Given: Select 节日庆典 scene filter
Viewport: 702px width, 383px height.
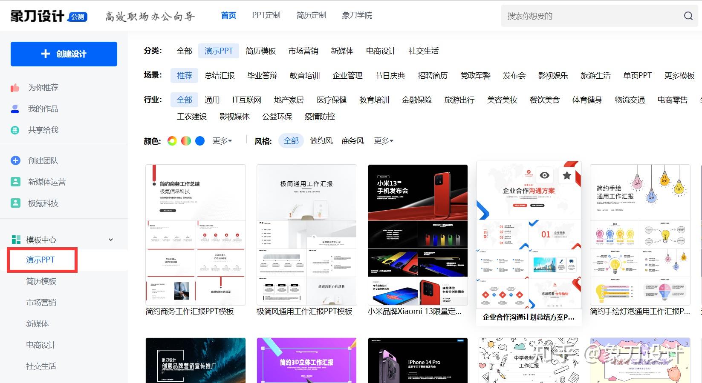Looking at the screenshot, I should 390,75.
